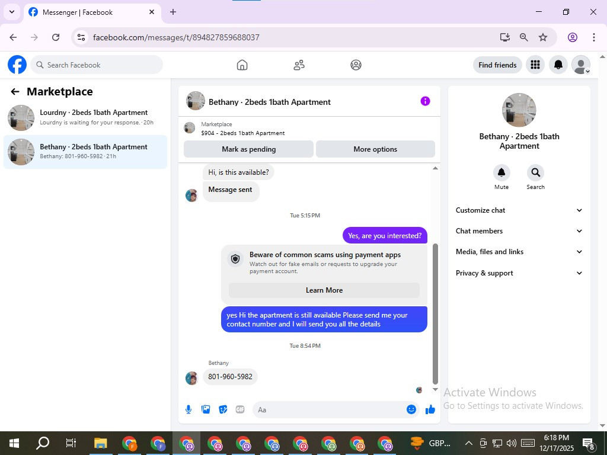This screenshot has height=455, width=607.
Task: Close the Messenger | Facebook tab
Action: click(x=152, y=12)
